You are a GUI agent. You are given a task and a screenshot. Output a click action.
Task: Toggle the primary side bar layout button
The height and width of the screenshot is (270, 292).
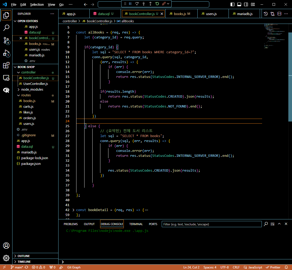[x=232, y=4]
